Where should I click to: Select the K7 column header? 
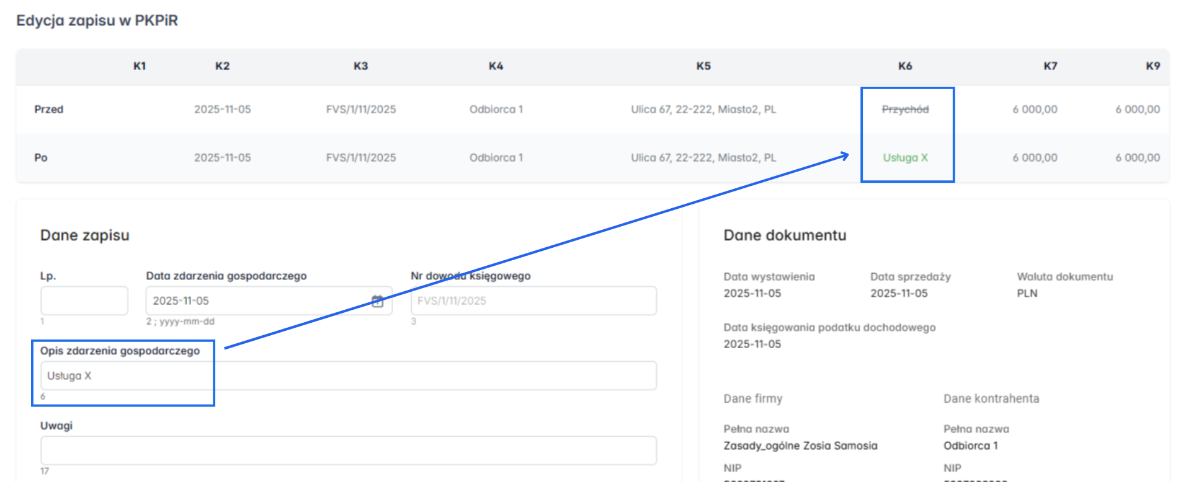[x=1050, y=66]
